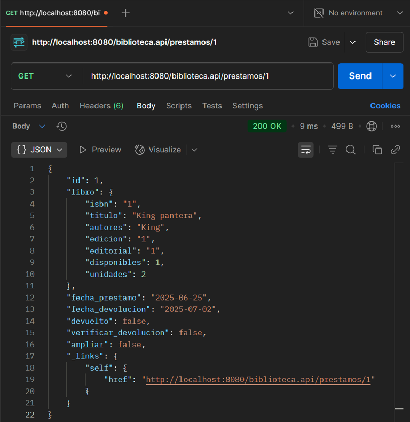
Task: Open the Scripts tab
Action: 179,106
